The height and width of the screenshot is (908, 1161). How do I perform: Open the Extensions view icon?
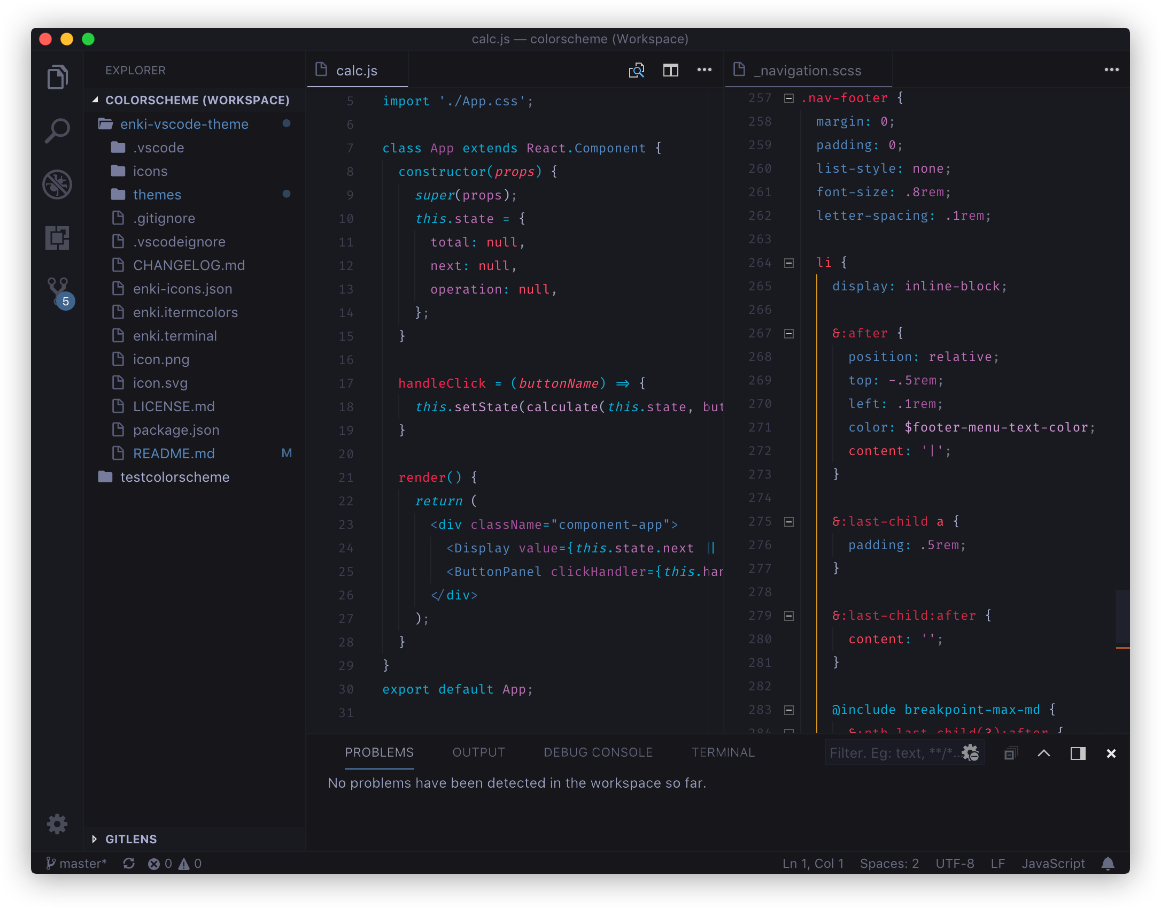(x=57, y=237)
